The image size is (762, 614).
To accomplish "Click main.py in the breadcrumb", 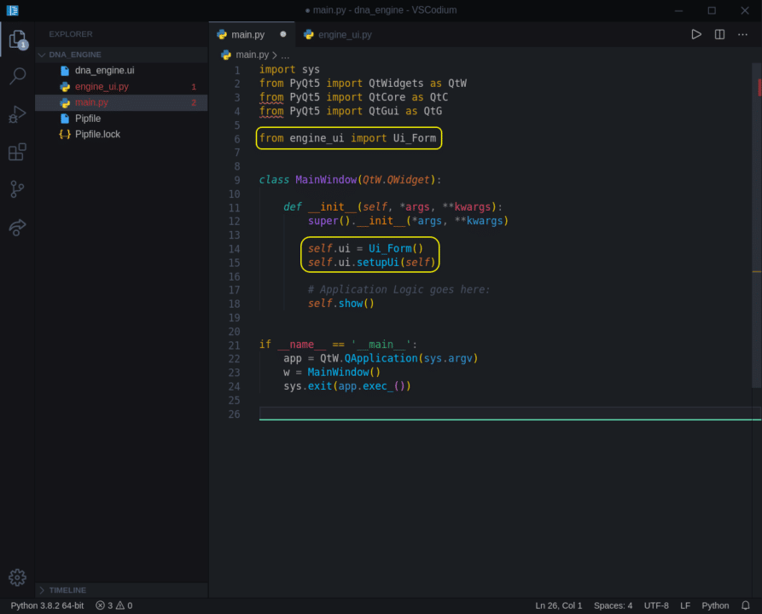I will 253,55.
